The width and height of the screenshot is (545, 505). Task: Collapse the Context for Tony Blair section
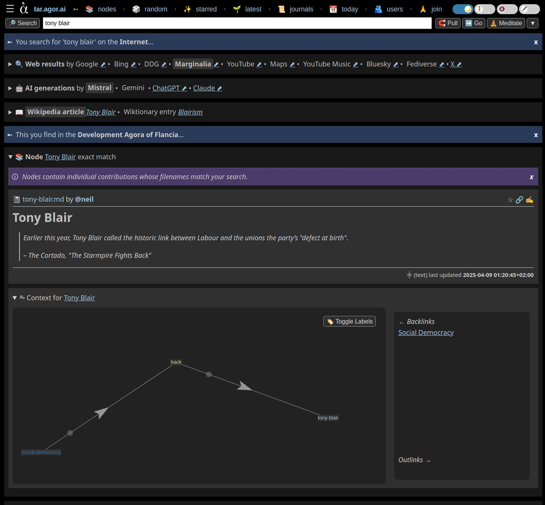coord(15,298)
